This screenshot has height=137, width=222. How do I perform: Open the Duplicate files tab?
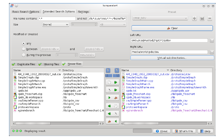coord(24,64)
